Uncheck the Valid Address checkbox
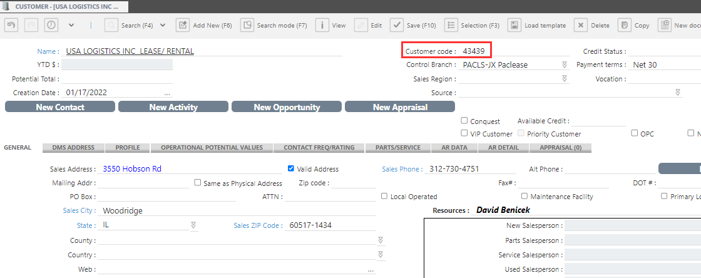This screenshot has height=278, width=701. point(291,168)
